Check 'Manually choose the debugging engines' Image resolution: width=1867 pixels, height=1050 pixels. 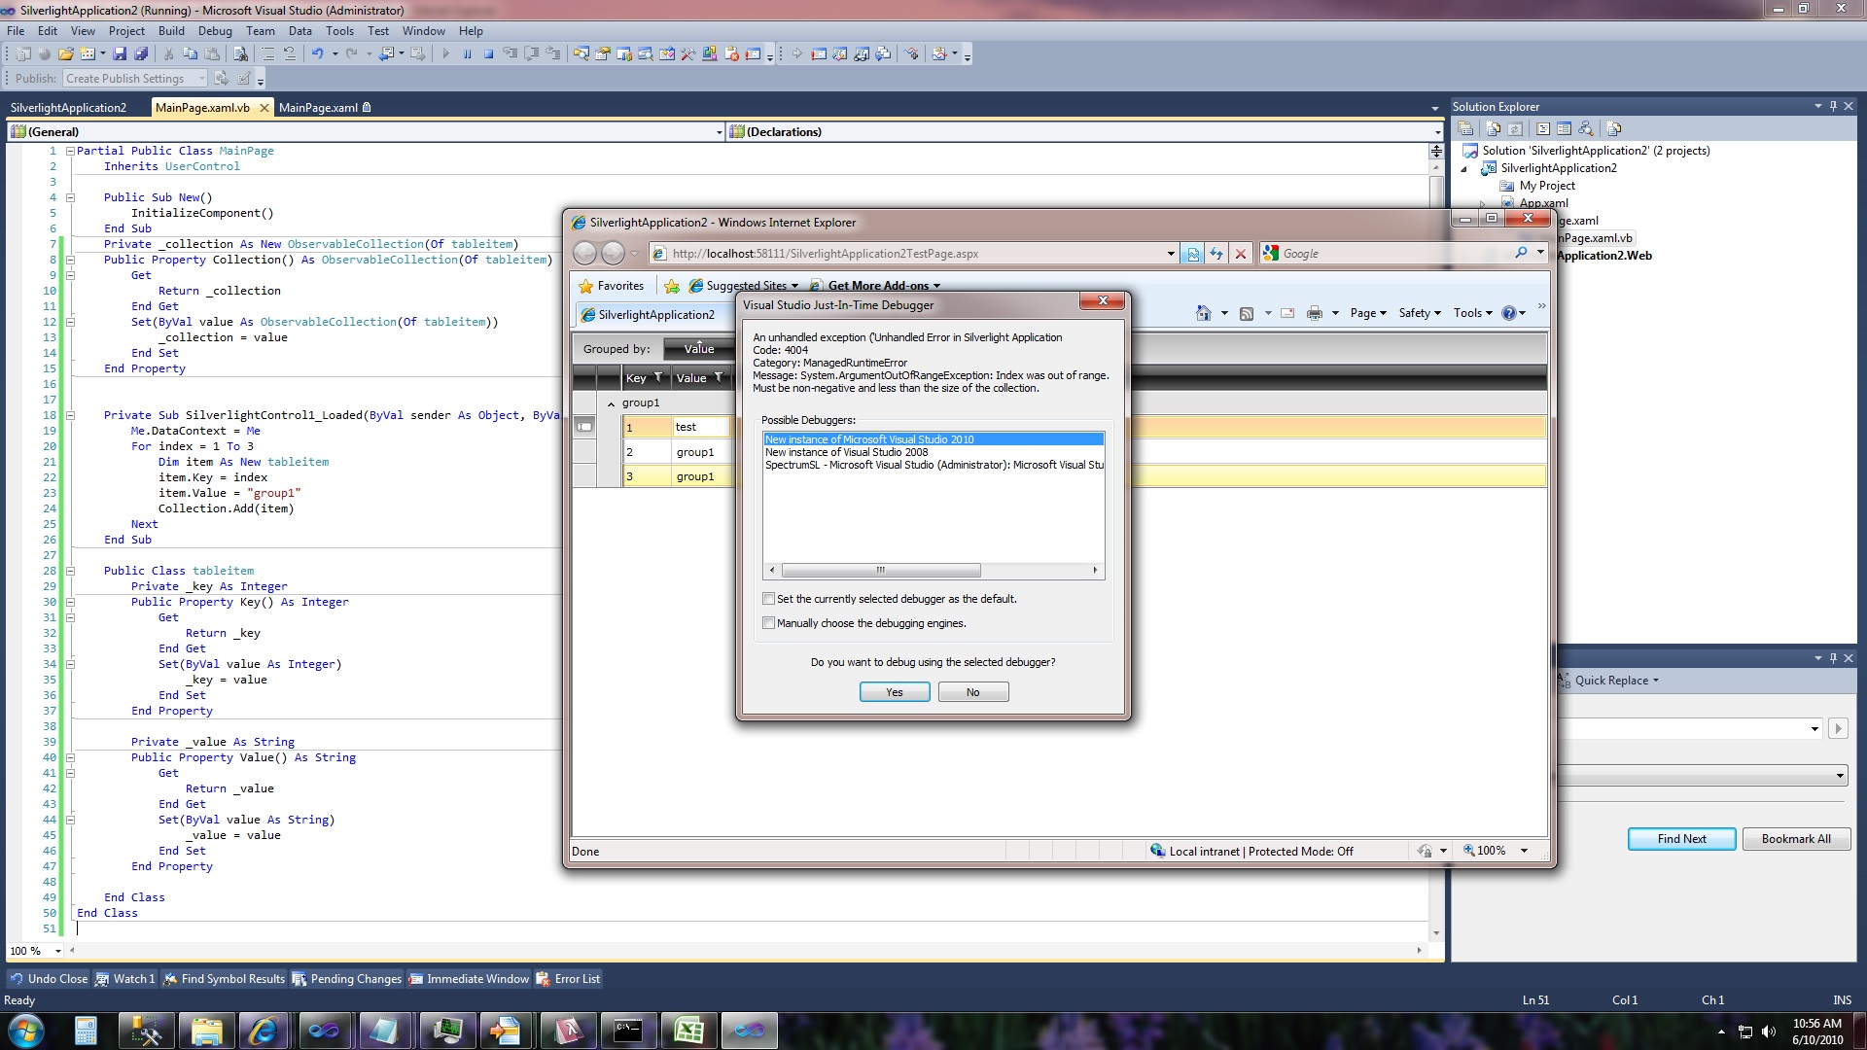pyautogui.click(x=769, y=623)
